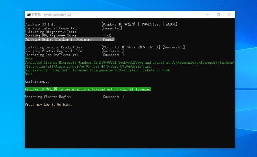
Task: Click the 'AMD64]' architecture text
Action: coord(171,24)
